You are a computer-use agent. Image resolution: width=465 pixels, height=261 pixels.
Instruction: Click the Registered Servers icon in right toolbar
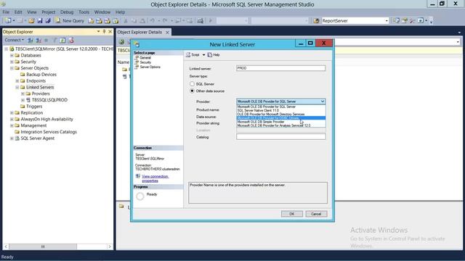pos(396,21)
